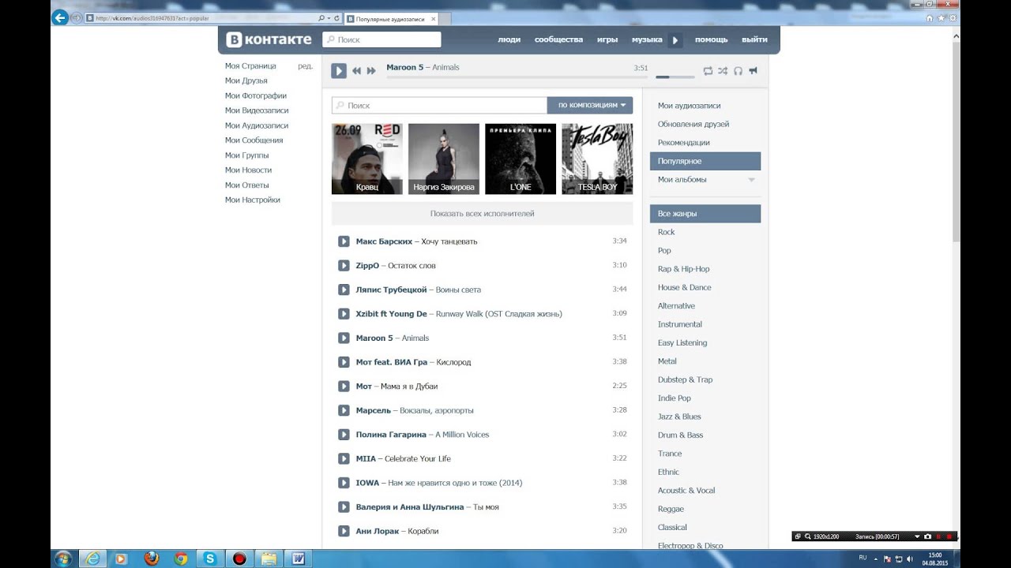This screenshot has height=568, width=1011.
Task: Select the Популярное audio section
Action: pos(705,161)
